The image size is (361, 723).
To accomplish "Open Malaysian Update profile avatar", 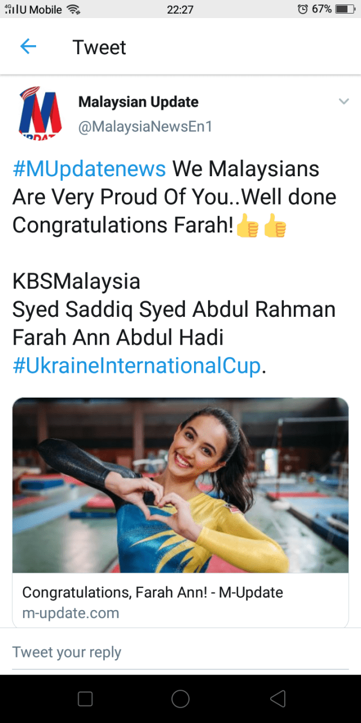I will tap(40, 114).
